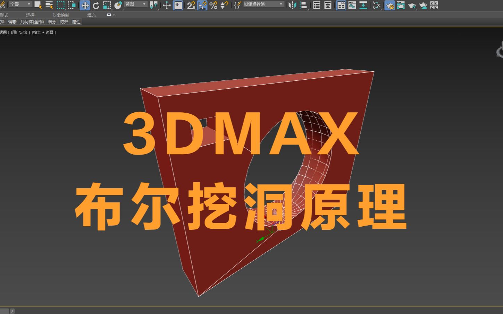
Task: Select the Select Object tool
Action: click(38, 5)
